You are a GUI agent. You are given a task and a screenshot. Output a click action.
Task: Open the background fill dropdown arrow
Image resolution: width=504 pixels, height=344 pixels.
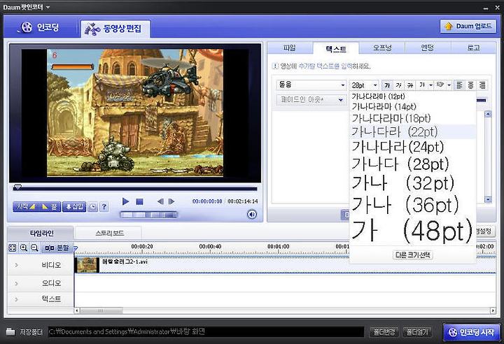click(449, 85)
